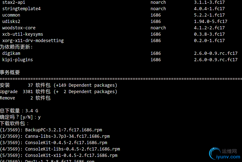Click the Canna-libs-3.7p3-34.fc17.i686.rpm download line

pos(55,136)
